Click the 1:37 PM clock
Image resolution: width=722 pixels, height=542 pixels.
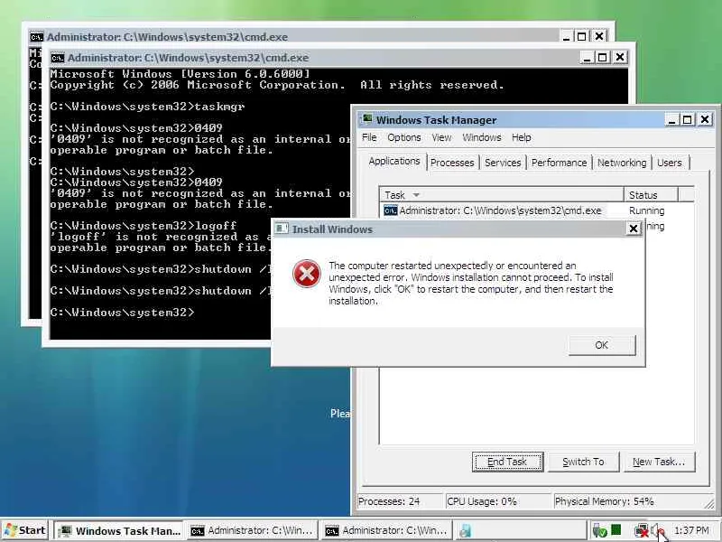coord(691,531)
